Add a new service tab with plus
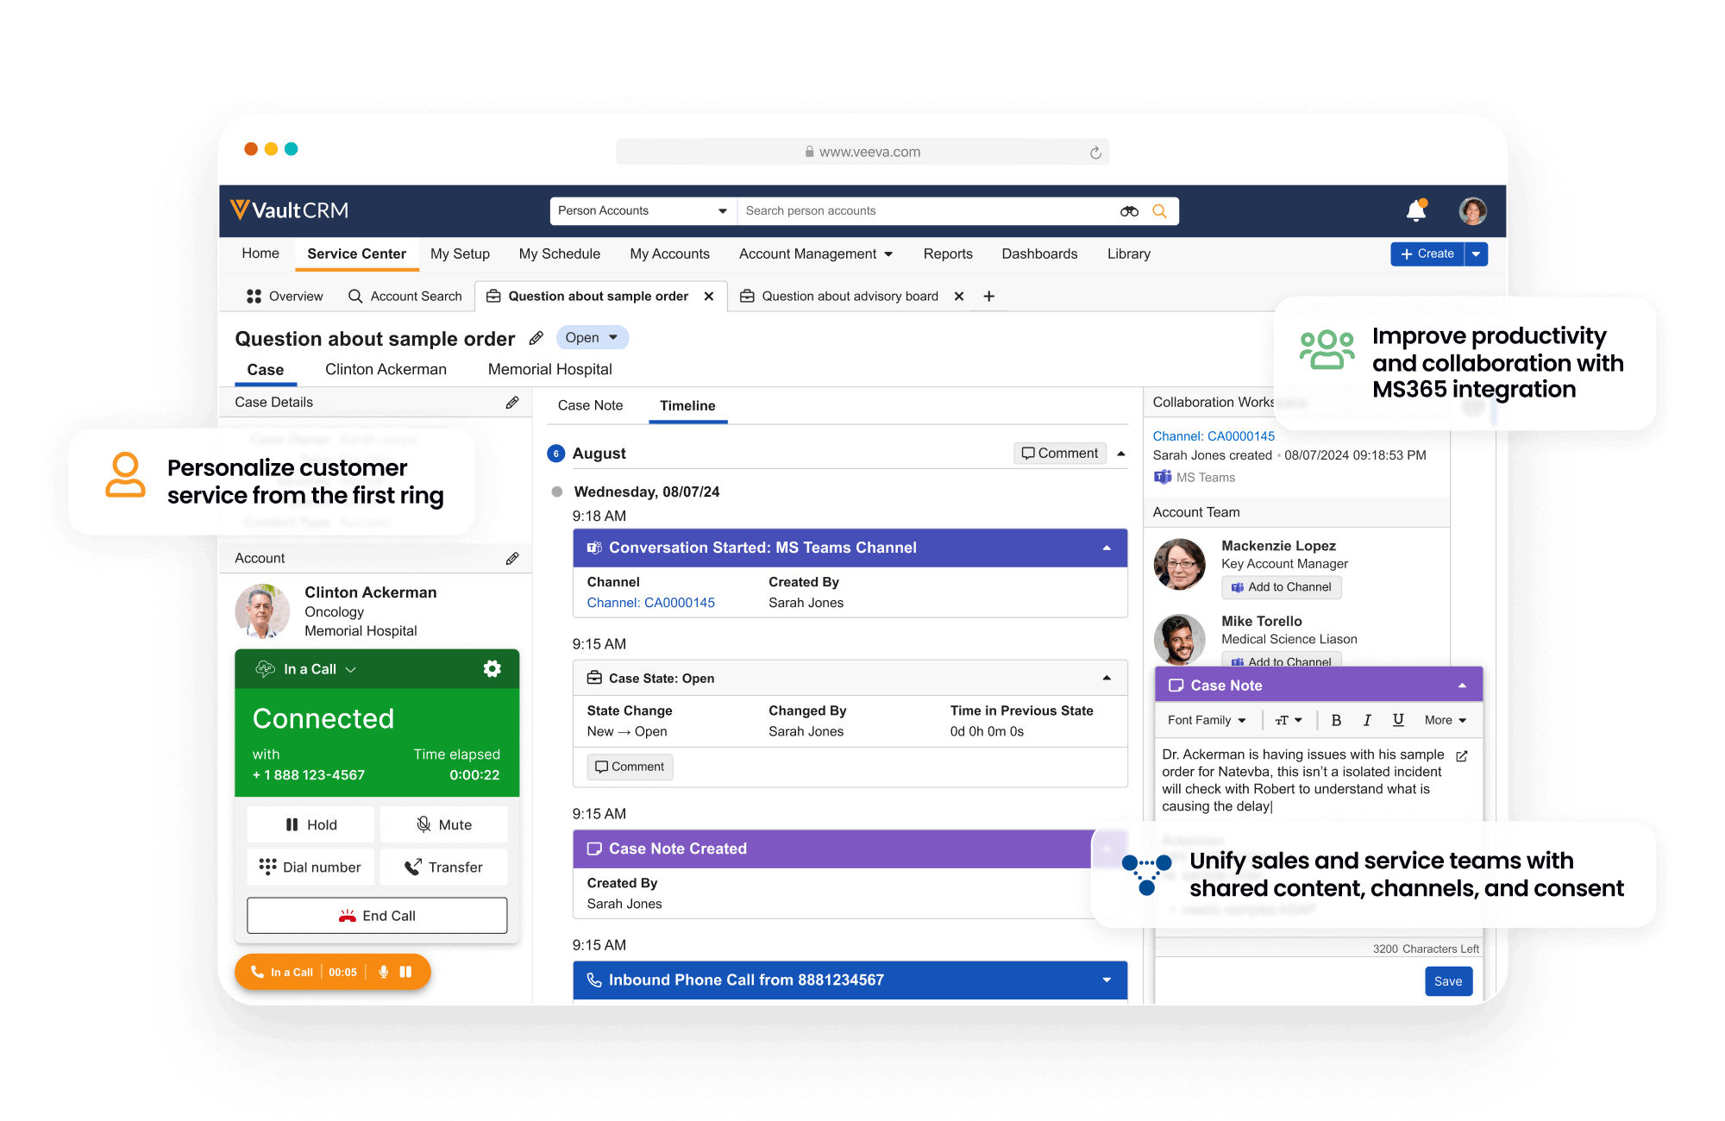The image size is (1725, 1121). (x=989, y=297)
